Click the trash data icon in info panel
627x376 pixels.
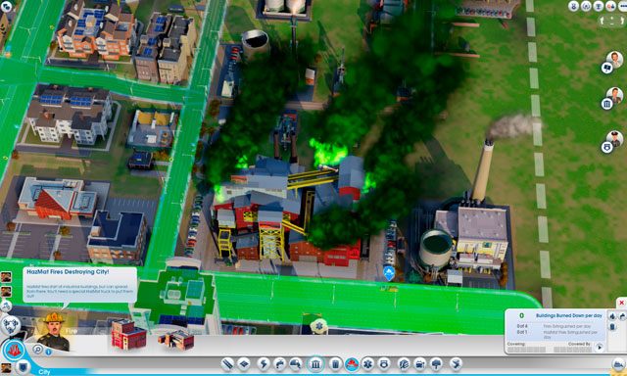click(x=612, y=327)
